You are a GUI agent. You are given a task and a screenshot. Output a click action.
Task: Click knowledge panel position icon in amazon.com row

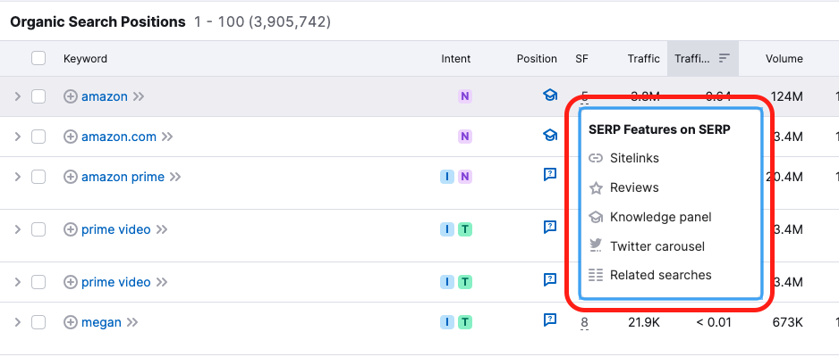click(550, 136)
